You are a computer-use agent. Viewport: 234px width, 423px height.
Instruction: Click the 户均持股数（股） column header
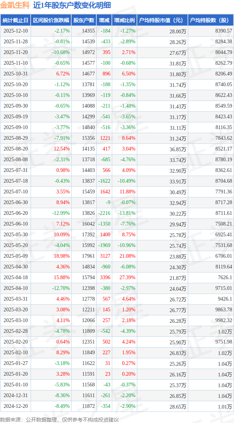coord(211,20)
